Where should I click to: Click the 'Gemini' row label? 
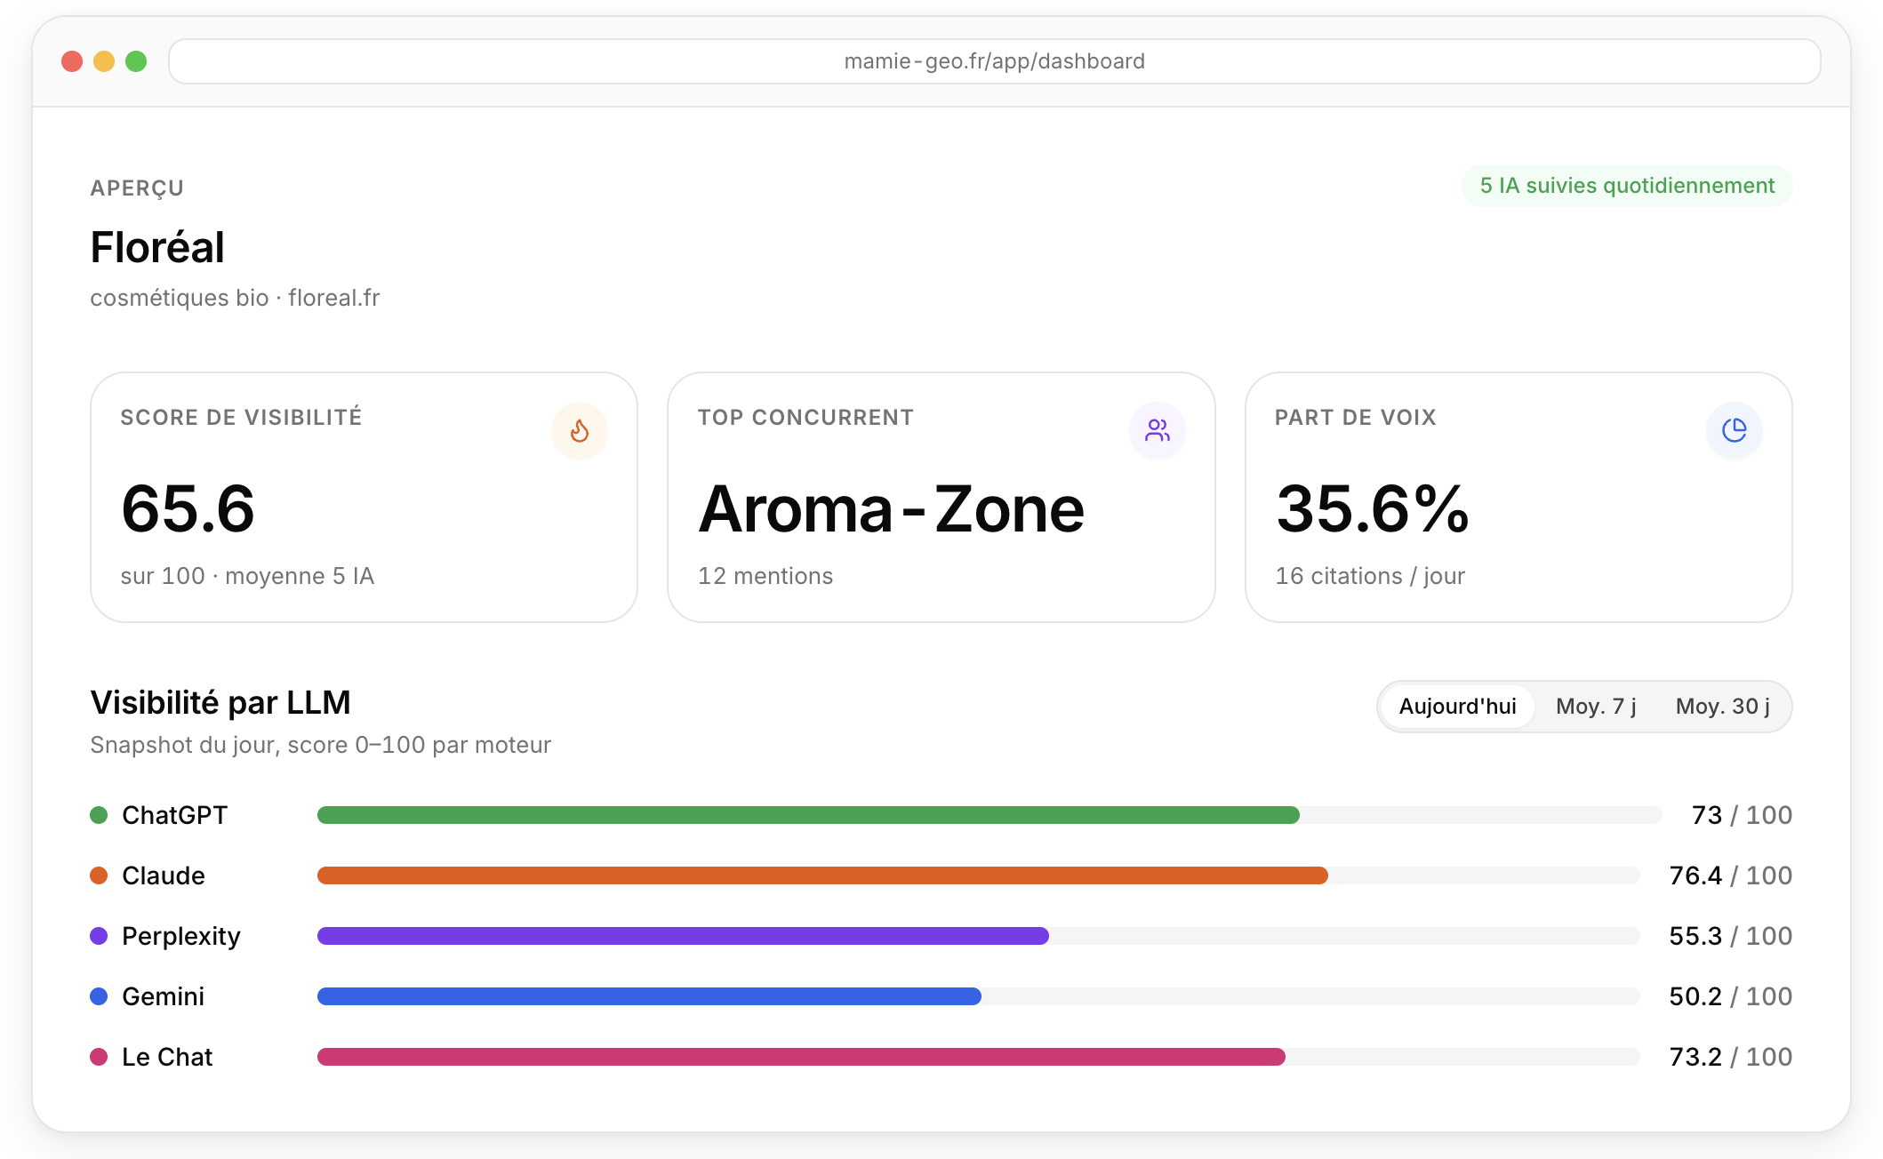click(x=163, y=996)
